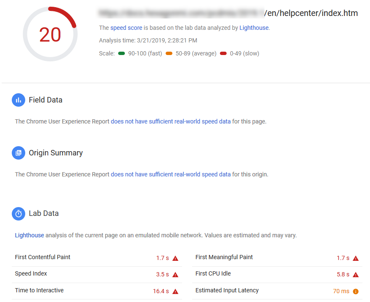Viewport: 370px width, 302px height.
Task: Click the analyzed page URL heading
Action: 228,13
